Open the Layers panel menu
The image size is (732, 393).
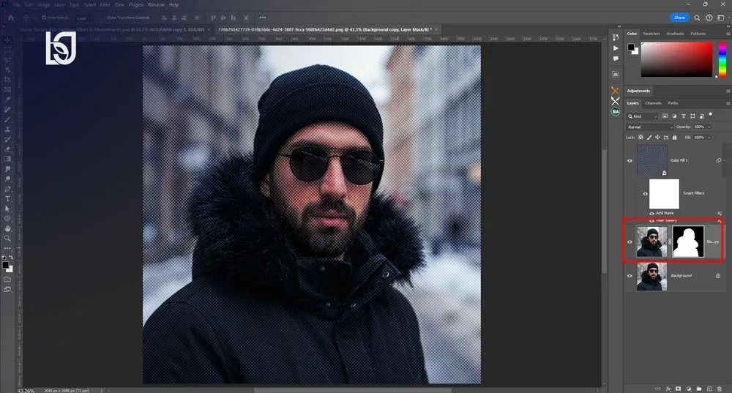(x=728, y=103)
